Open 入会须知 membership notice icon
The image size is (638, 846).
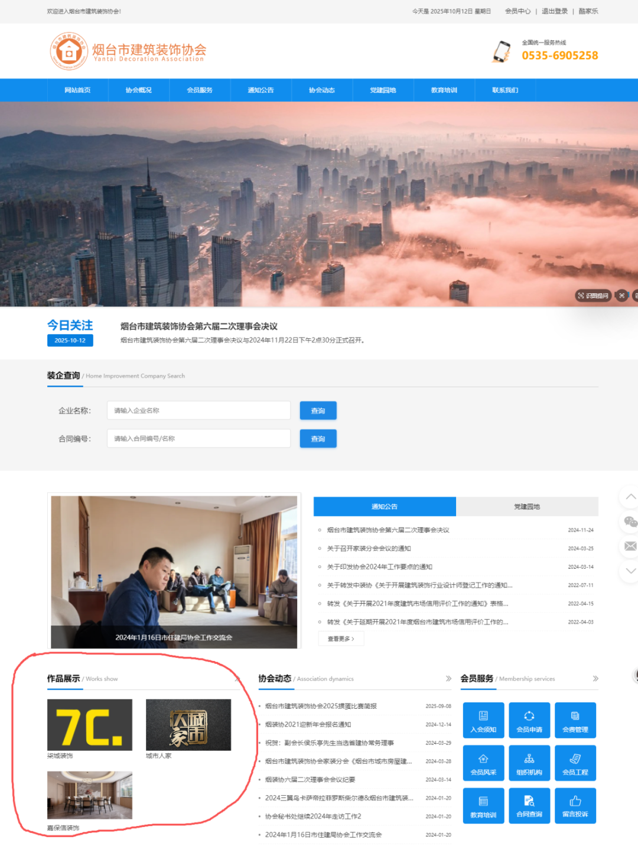pyautogui.click(x=483, y=720)
